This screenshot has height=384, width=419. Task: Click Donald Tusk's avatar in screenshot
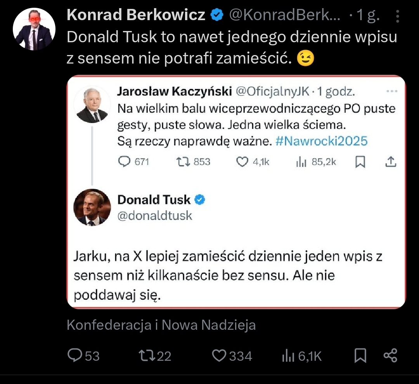point(92,207)
